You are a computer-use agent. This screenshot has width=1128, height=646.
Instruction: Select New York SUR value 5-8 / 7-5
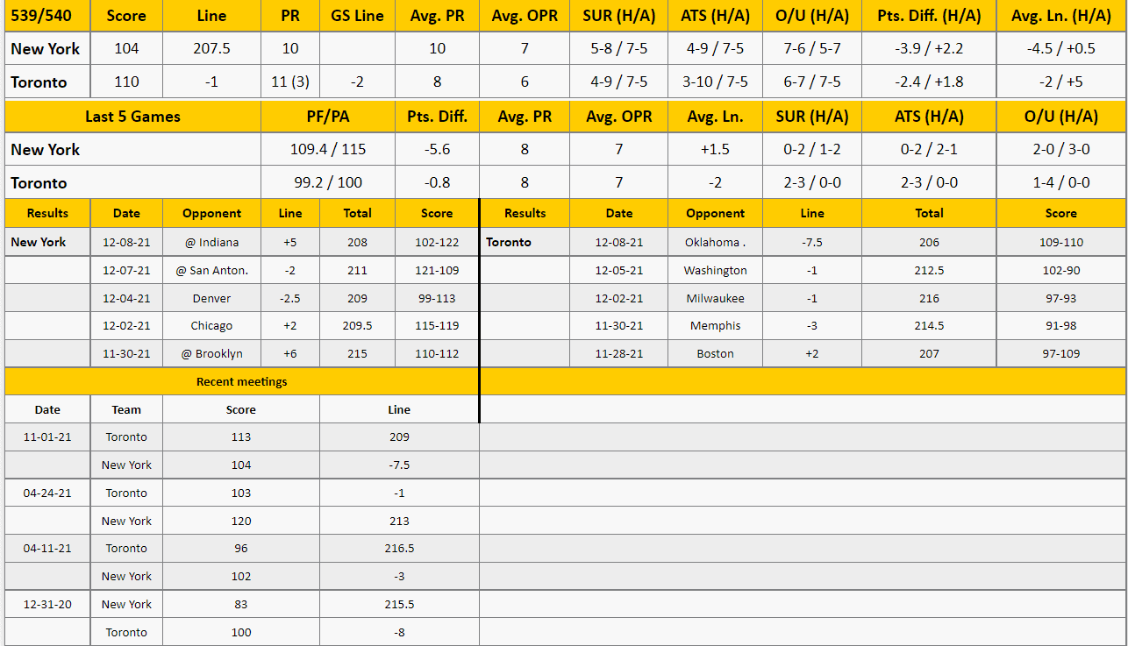(619, 49)
